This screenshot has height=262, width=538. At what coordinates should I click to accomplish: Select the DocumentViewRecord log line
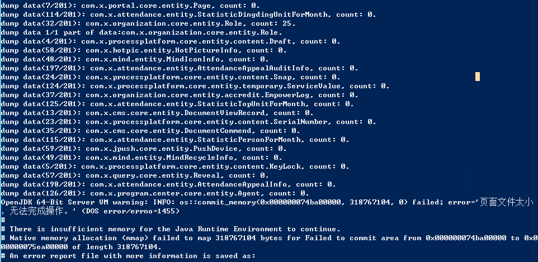point(157,112)
